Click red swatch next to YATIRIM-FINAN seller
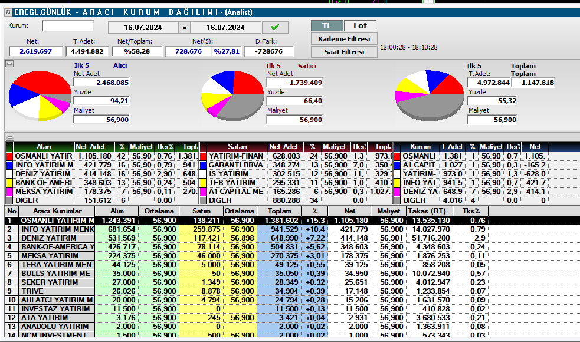The image size is (580, 342). (x=203, y=156)
